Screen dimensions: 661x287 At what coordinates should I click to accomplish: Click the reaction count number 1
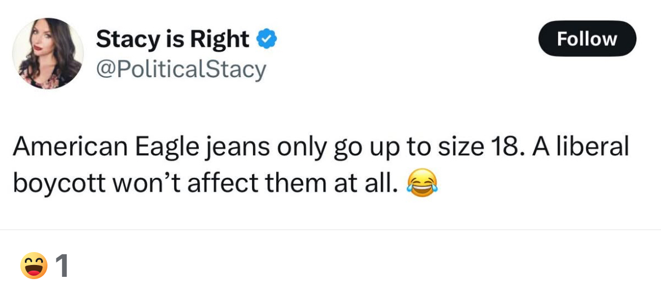pyautogui.click(x=62, y=266)
